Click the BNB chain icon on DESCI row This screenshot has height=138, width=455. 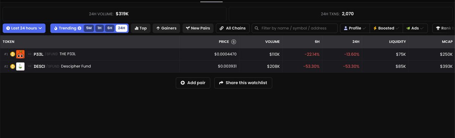[x=13, y=66]
